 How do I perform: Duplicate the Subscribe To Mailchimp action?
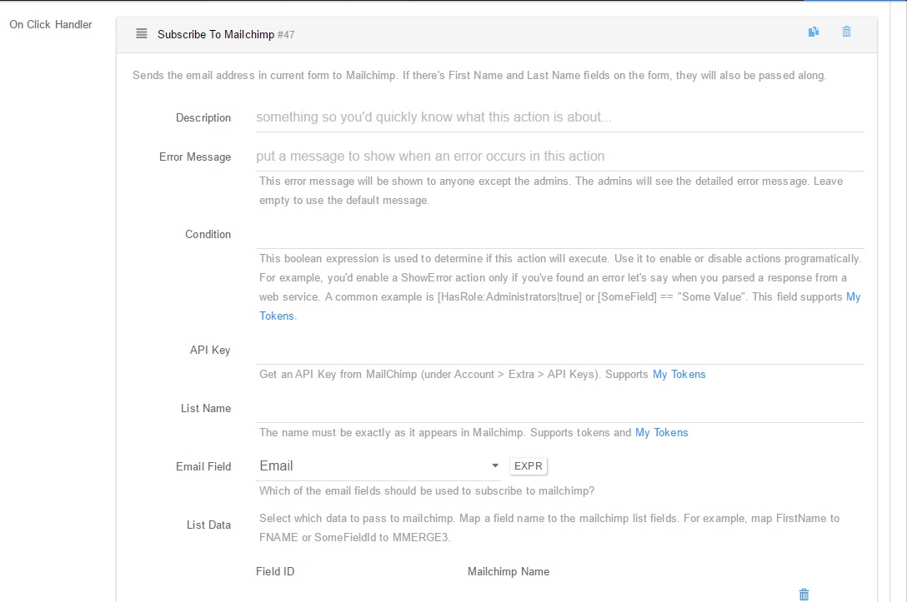click(814, 32)
